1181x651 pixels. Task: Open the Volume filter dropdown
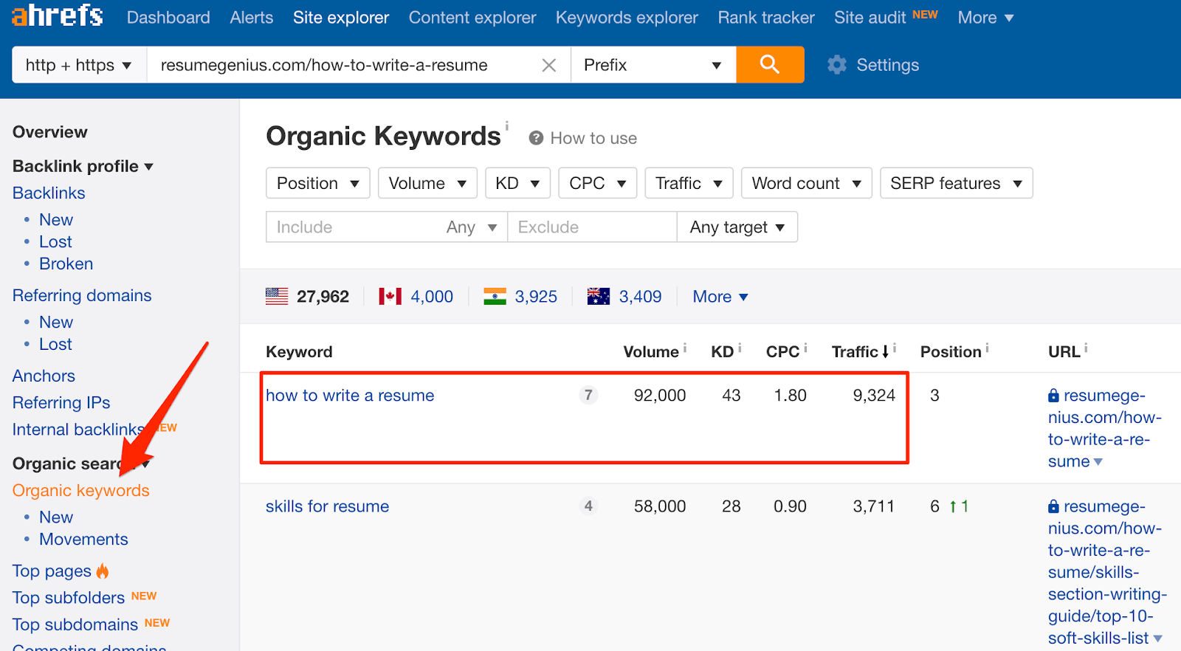coord(427,183)
